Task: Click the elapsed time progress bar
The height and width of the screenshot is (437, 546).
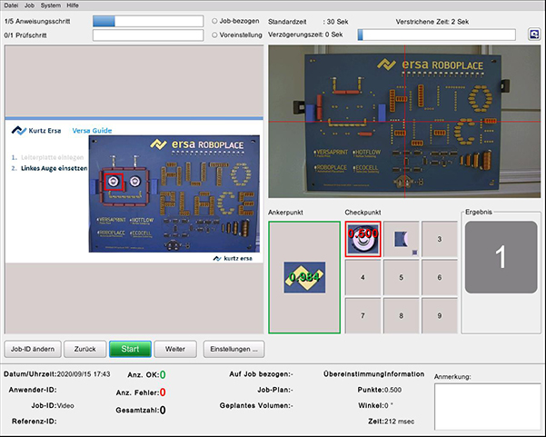Action: click(441, 35)
